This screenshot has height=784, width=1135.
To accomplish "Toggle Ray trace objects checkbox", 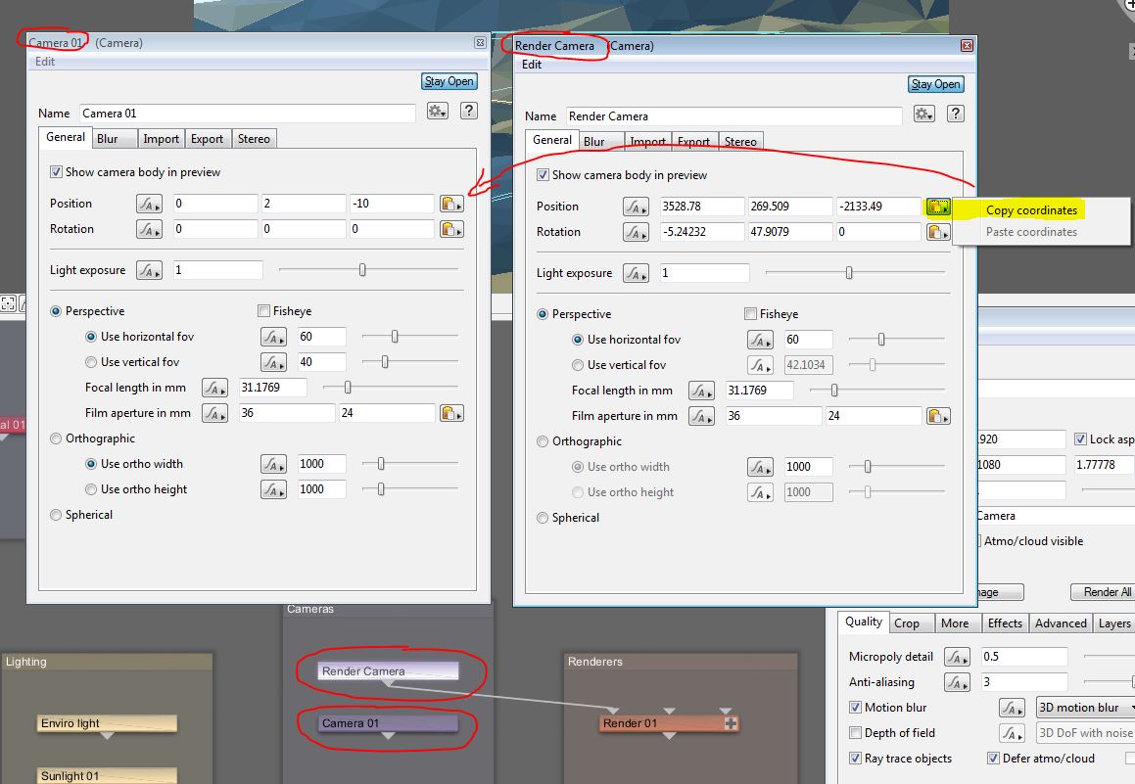I will point(855,758).
